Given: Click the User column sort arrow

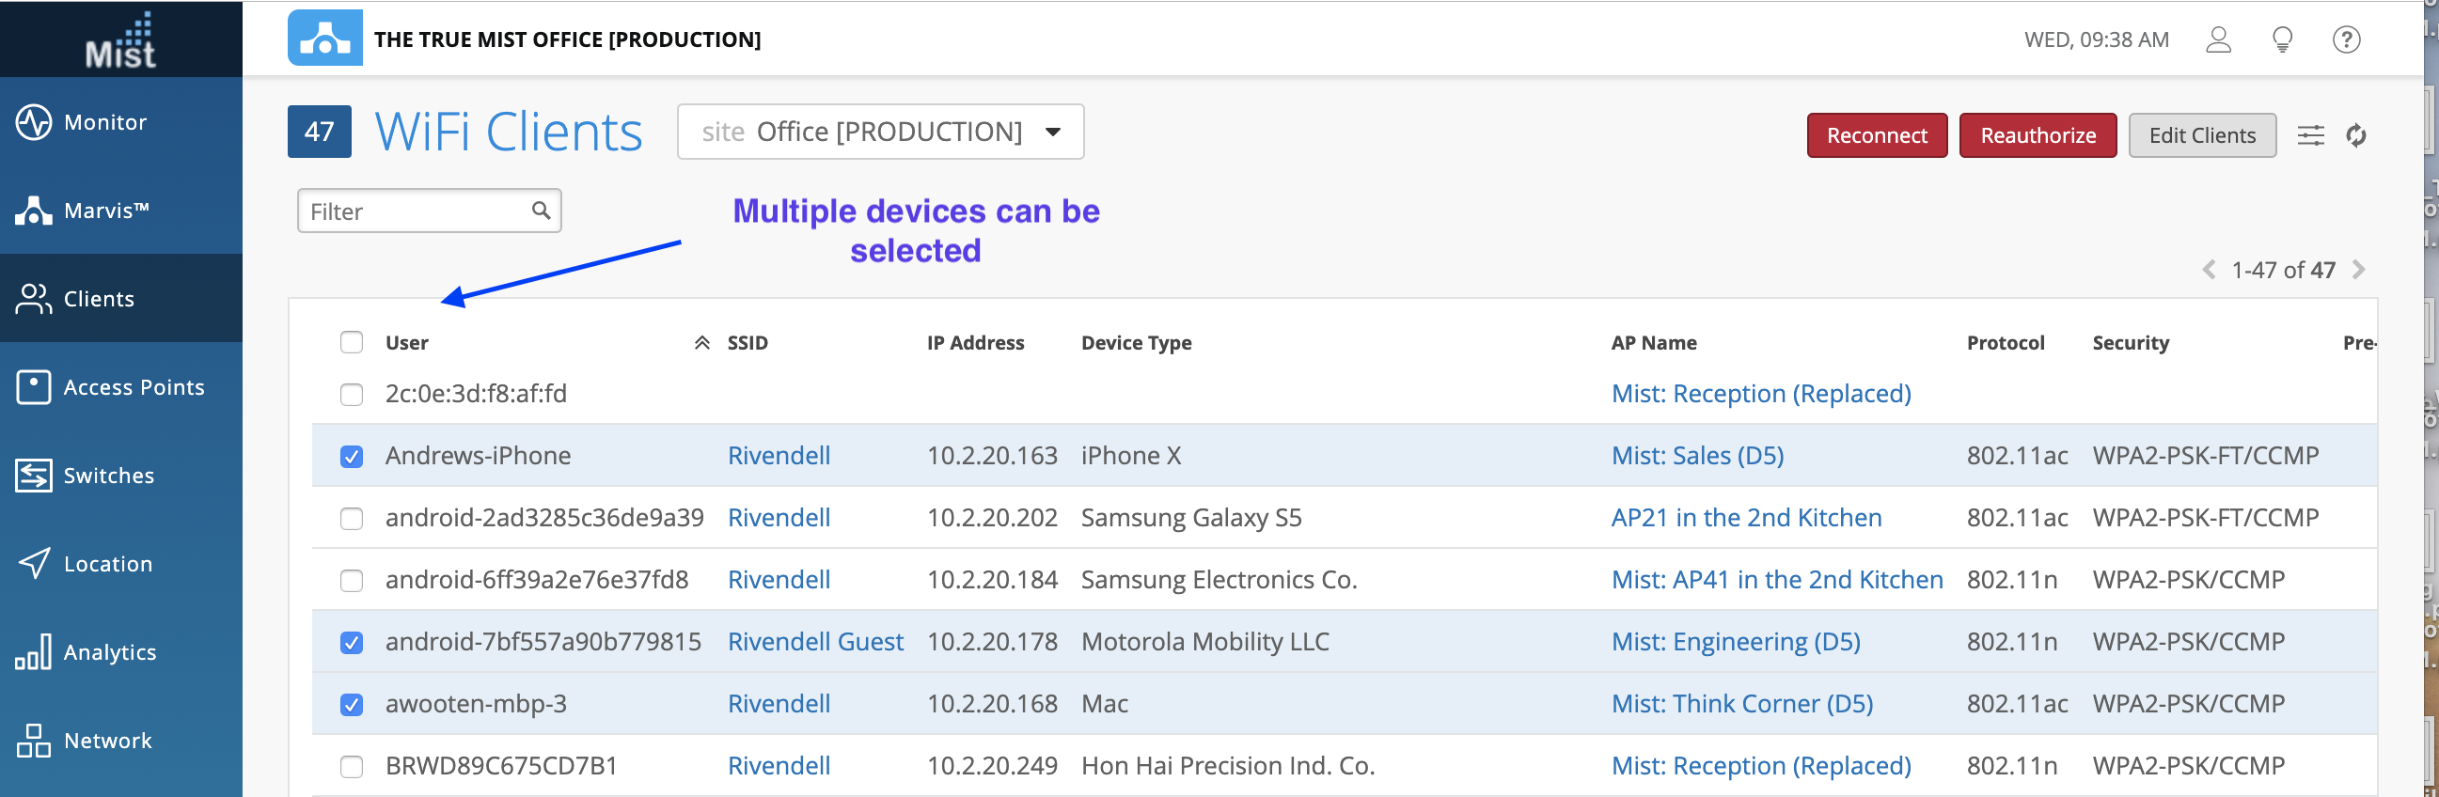Looking at the screenshot, I should click(x=701, y=343).
